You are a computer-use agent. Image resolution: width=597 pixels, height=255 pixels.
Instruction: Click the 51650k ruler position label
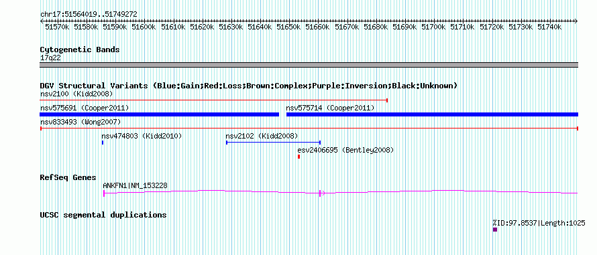pos(288,27)
